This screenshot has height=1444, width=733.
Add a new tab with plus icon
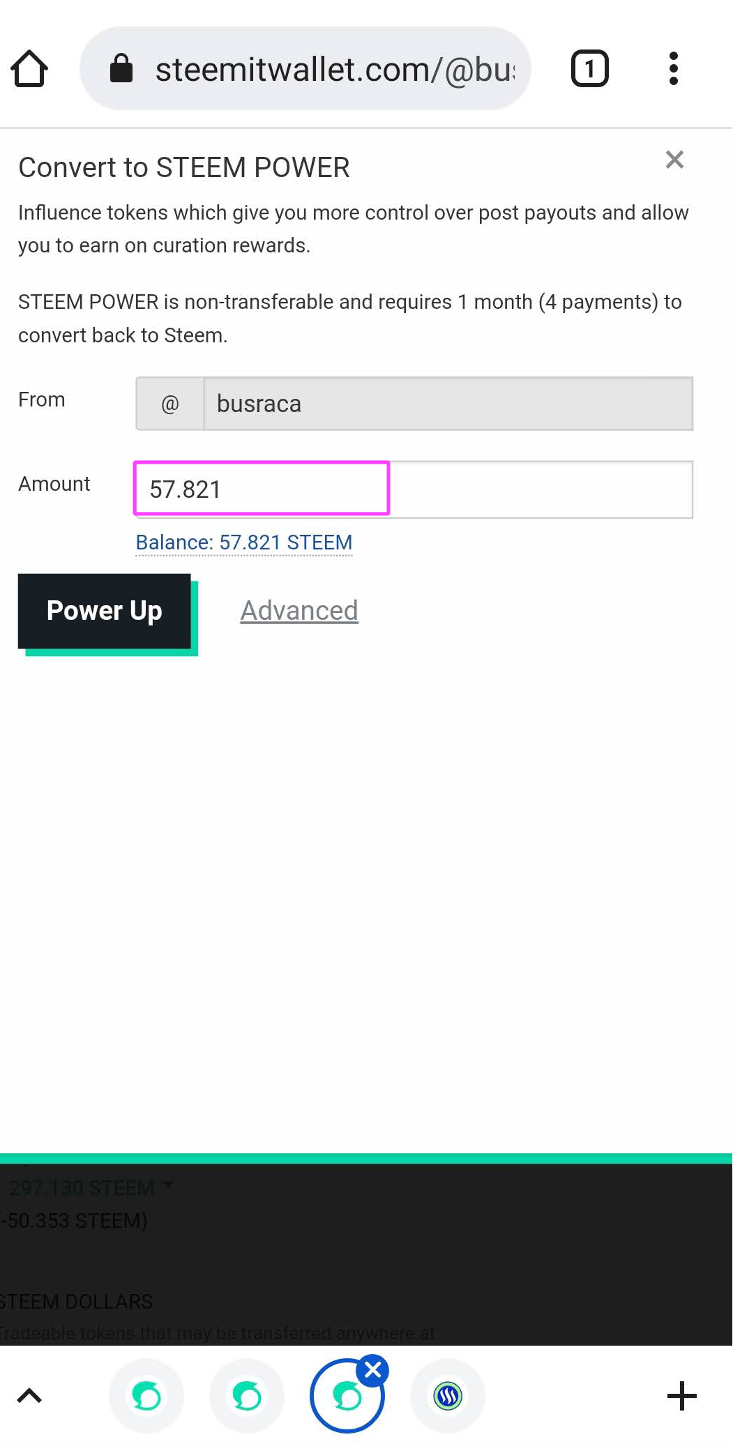point(681,1396)
